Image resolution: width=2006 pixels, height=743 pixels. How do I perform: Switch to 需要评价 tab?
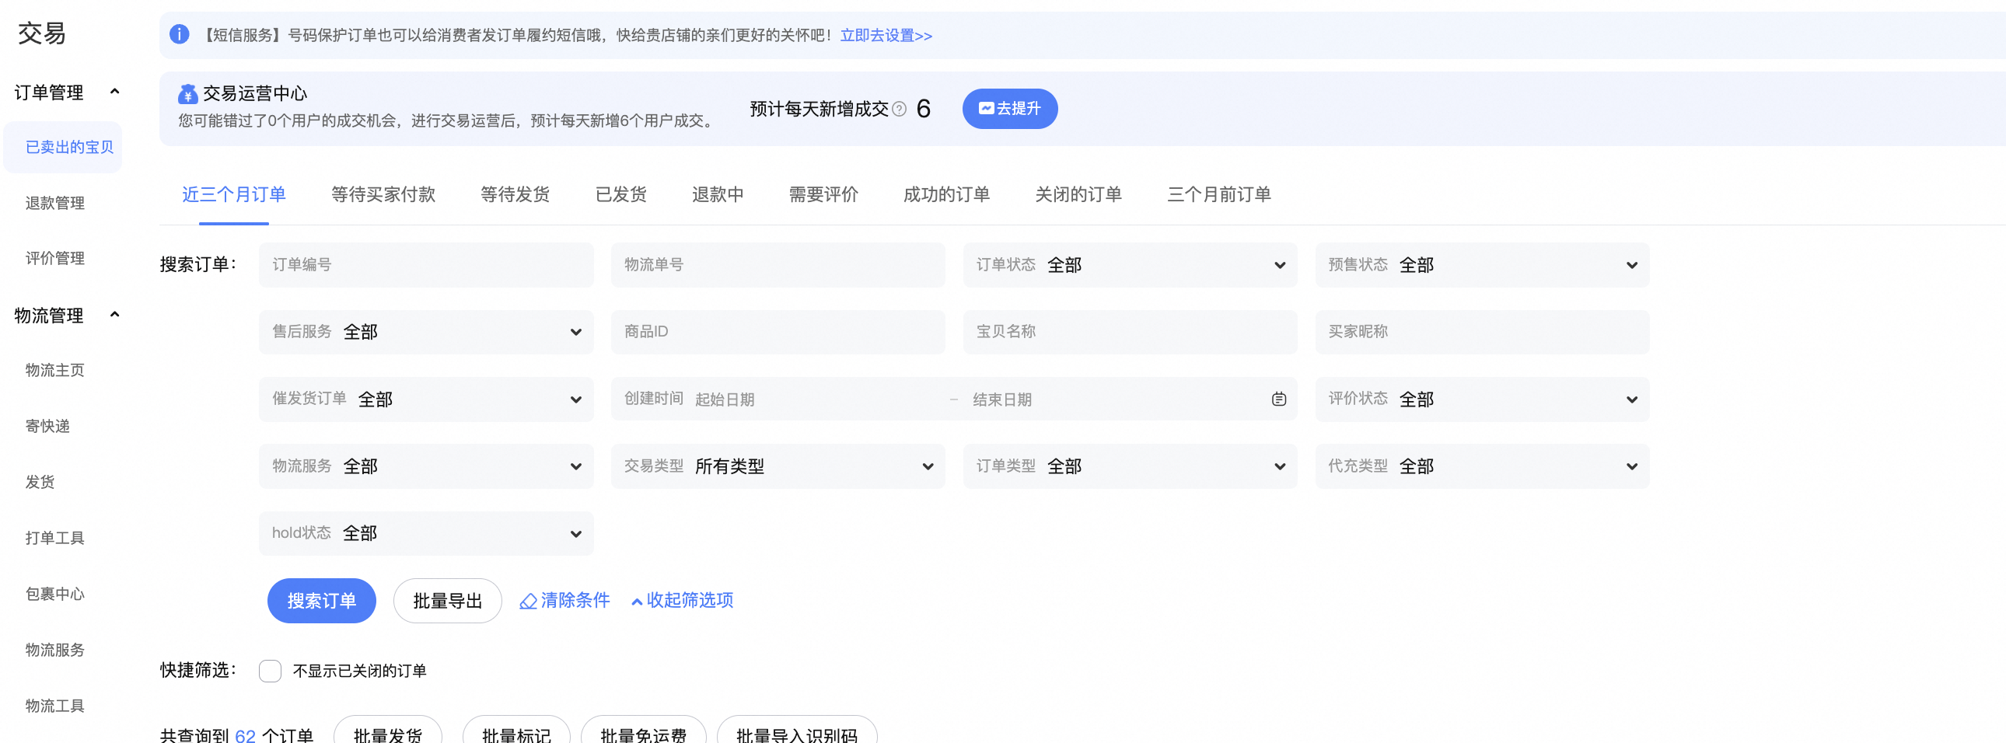(x=823, y=194)
